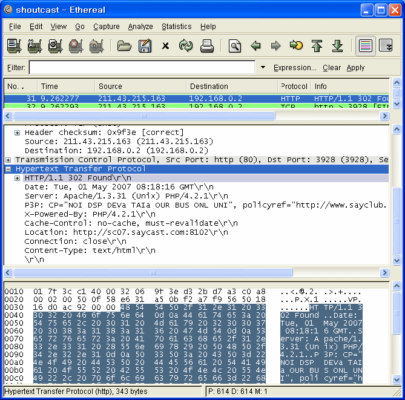Open the Help menu
Screen dimensions: 405x400
(208, 27)
